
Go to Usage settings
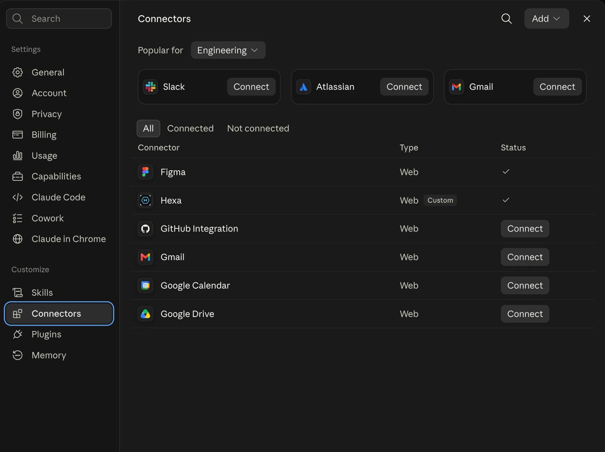pos(59,156)
